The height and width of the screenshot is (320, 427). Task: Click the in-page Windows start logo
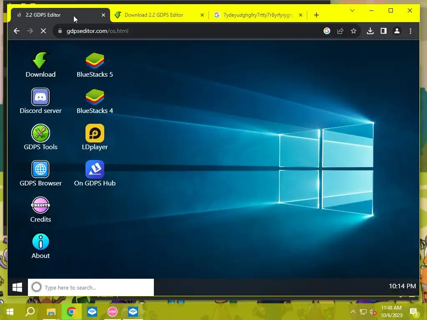pyautogui.click(x=17, y=287)
